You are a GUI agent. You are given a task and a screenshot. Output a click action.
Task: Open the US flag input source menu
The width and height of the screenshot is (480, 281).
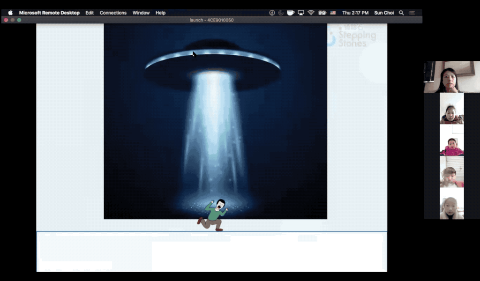click(x=332, y=13)
